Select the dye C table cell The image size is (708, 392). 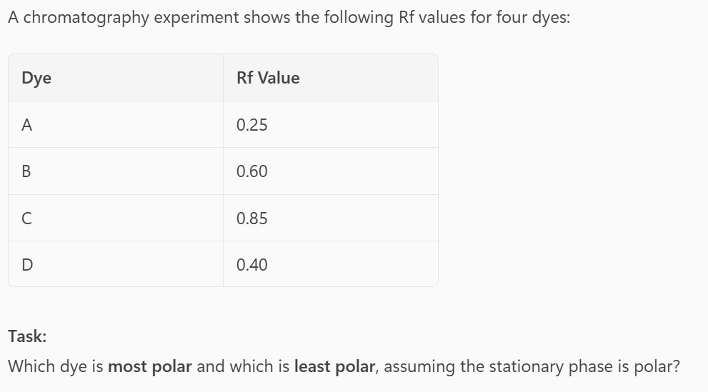pyautogui.click(x=27, y=218)
